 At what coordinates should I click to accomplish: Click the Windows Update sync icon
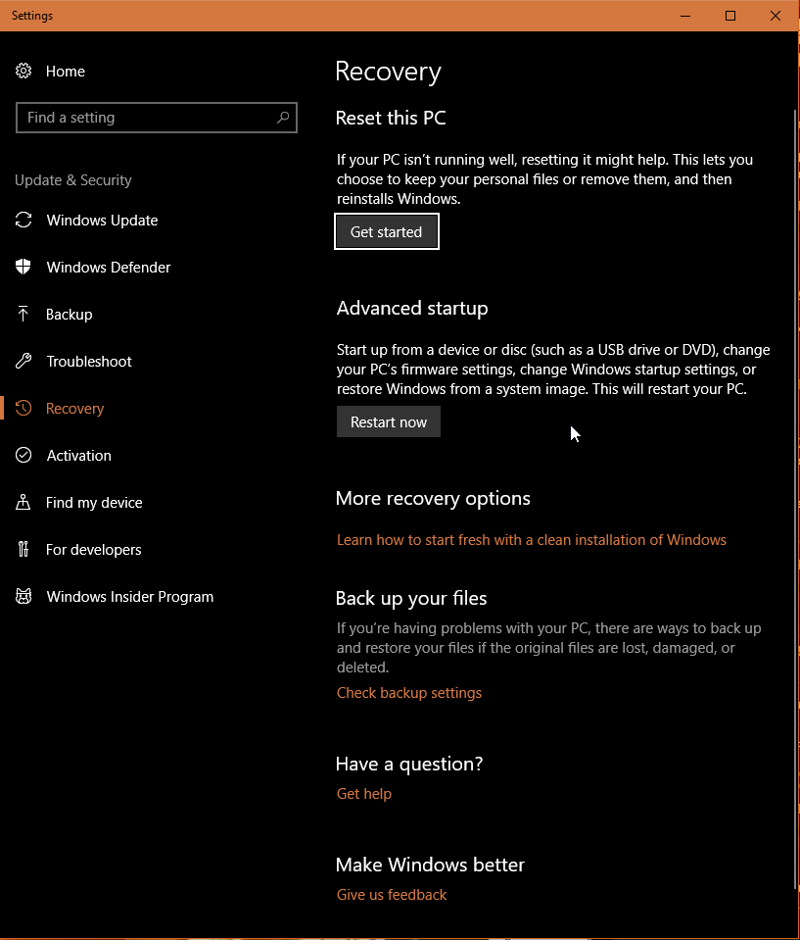point(24,220)
